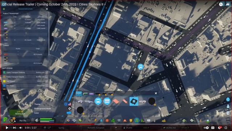Select the first orange platform asset thumbnail
This screenshot has height=131, width=232.
tap(116, 102)
